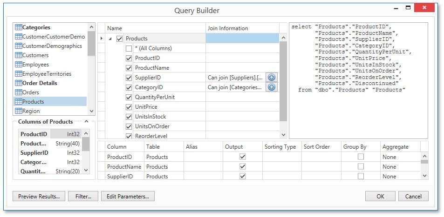Enable Group By for ProductID row
444x217 pixels.
[x=361, y=157]
